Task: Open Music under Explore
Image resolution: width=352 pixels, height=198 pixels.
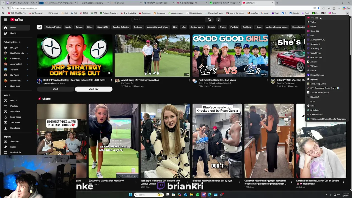Action: (x=16, y=147)
